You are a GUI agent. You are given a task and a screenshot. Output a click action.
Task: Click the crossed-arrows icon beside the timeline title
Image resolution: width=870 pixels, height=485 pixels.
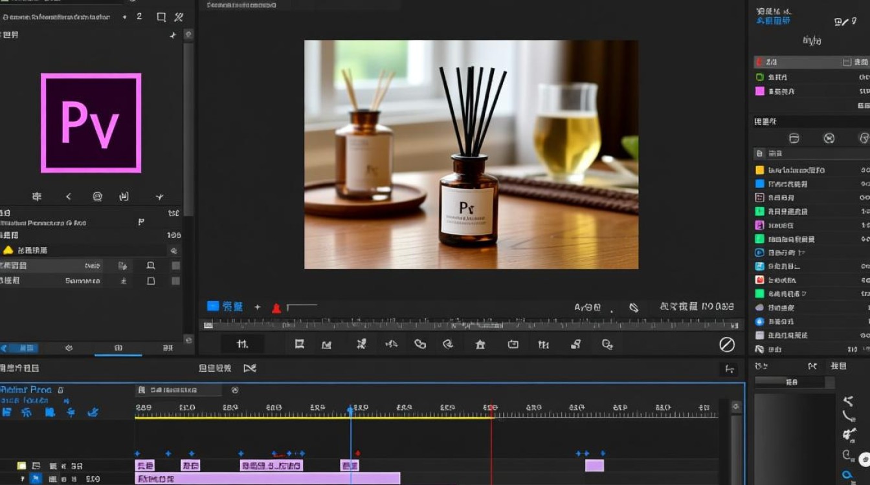(250, 368)
